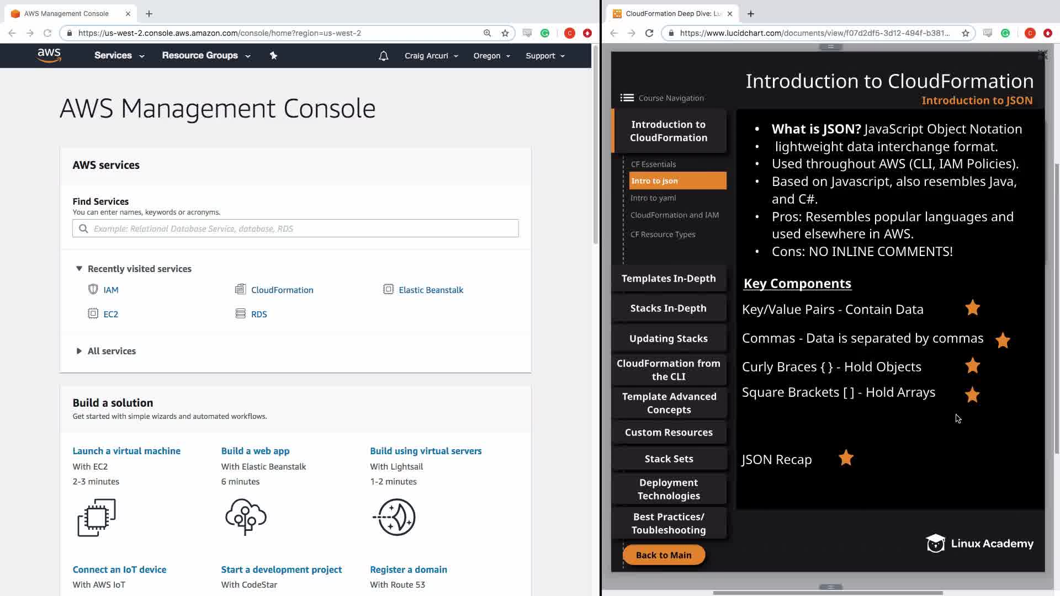
Task: Open the notifications bell icon
Action: (x=383, y=56)
